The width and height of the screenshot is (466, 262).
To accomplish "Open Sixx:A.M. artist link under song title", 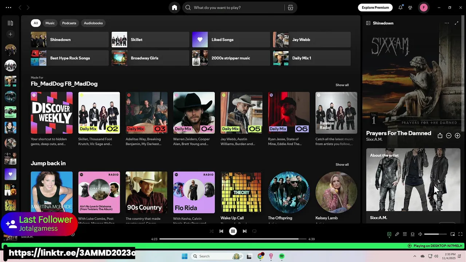I will click(x=374, y=139).
